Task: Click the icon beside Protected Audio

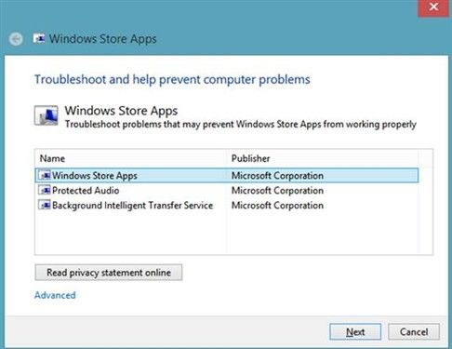Action: [x=45, y=190]
